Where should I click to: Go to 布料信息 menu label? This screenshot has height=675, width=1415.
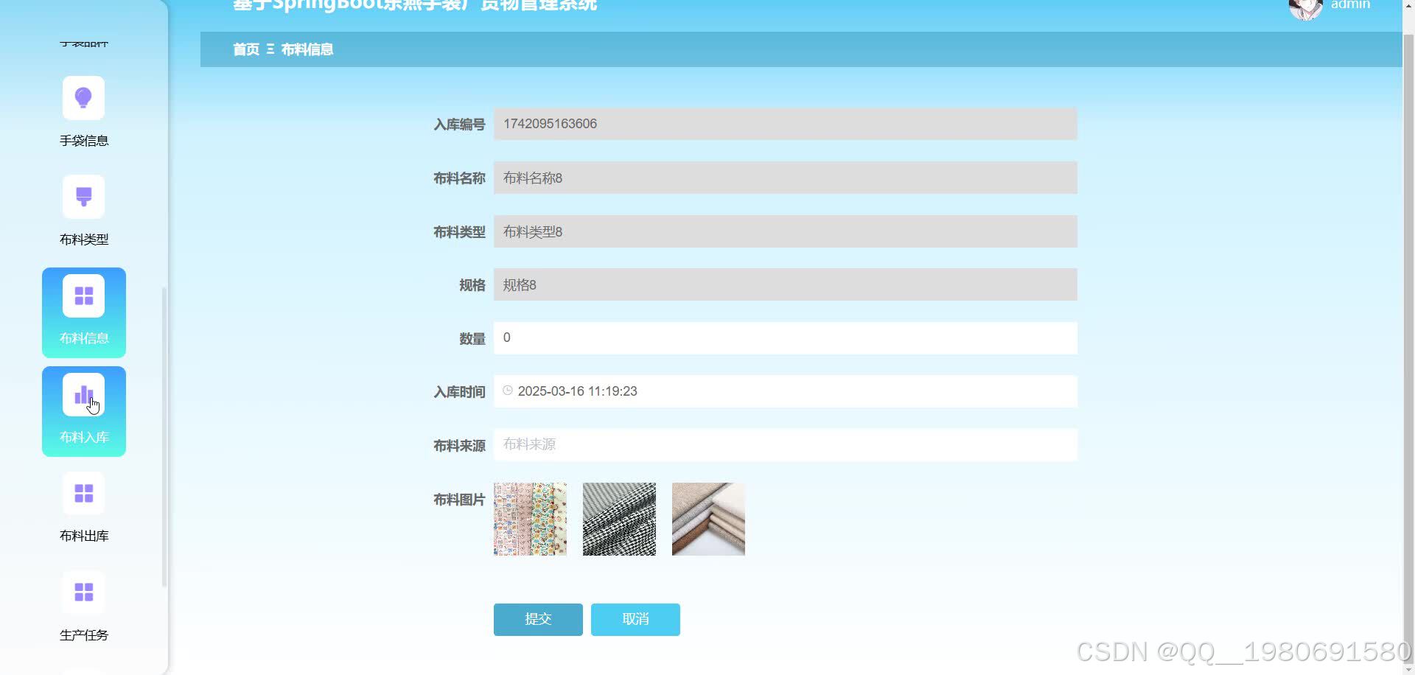pos(84,338)
